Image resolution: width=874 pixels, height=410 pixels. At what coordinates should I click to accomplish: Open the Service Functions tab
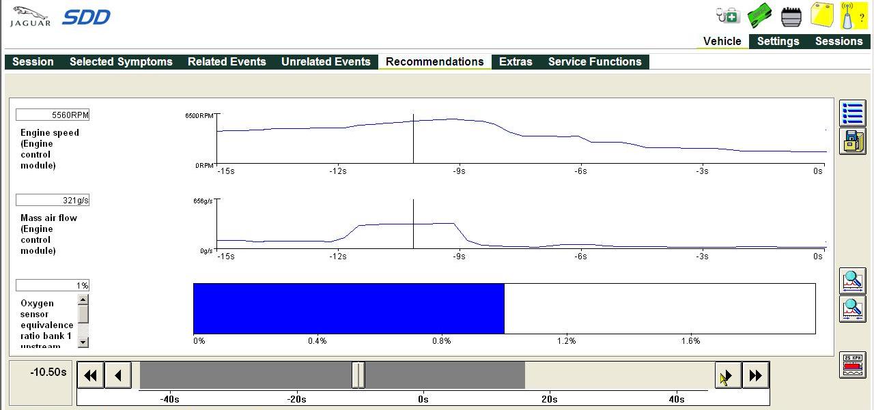pyautogui.click(x=595, y=61)
